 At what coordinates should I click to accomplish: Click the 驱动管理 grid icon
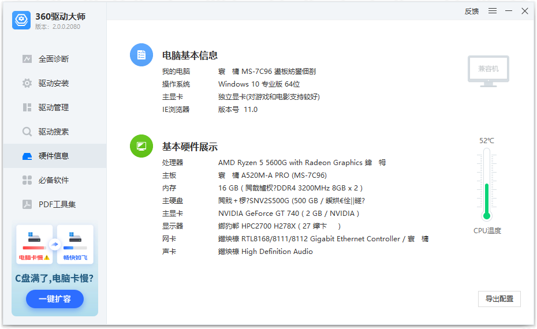pyautogui.click(x=27, y=107)
